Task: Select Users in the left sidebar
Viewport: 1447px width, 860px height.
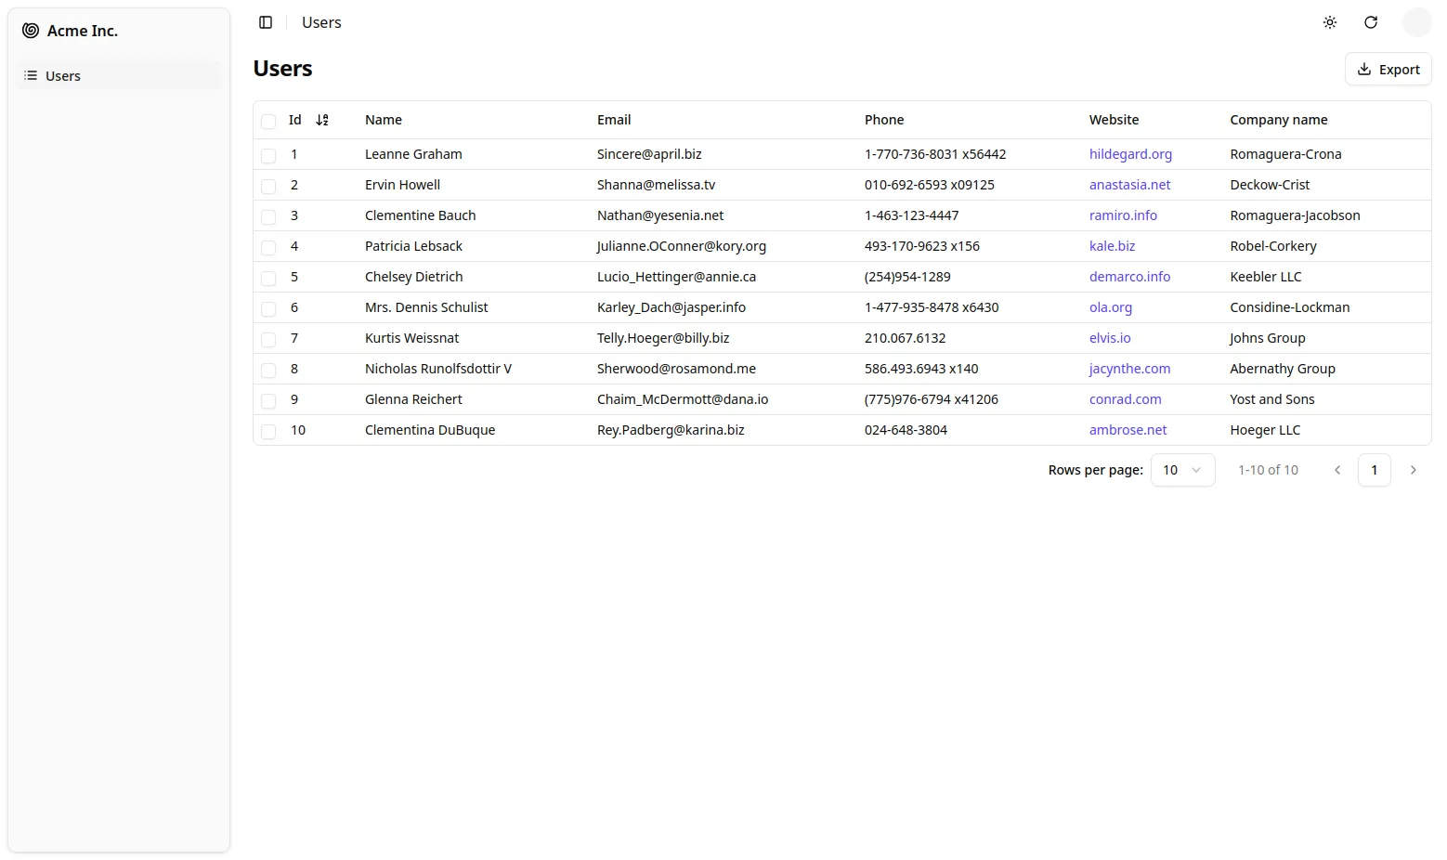Action: pos(62,75)
